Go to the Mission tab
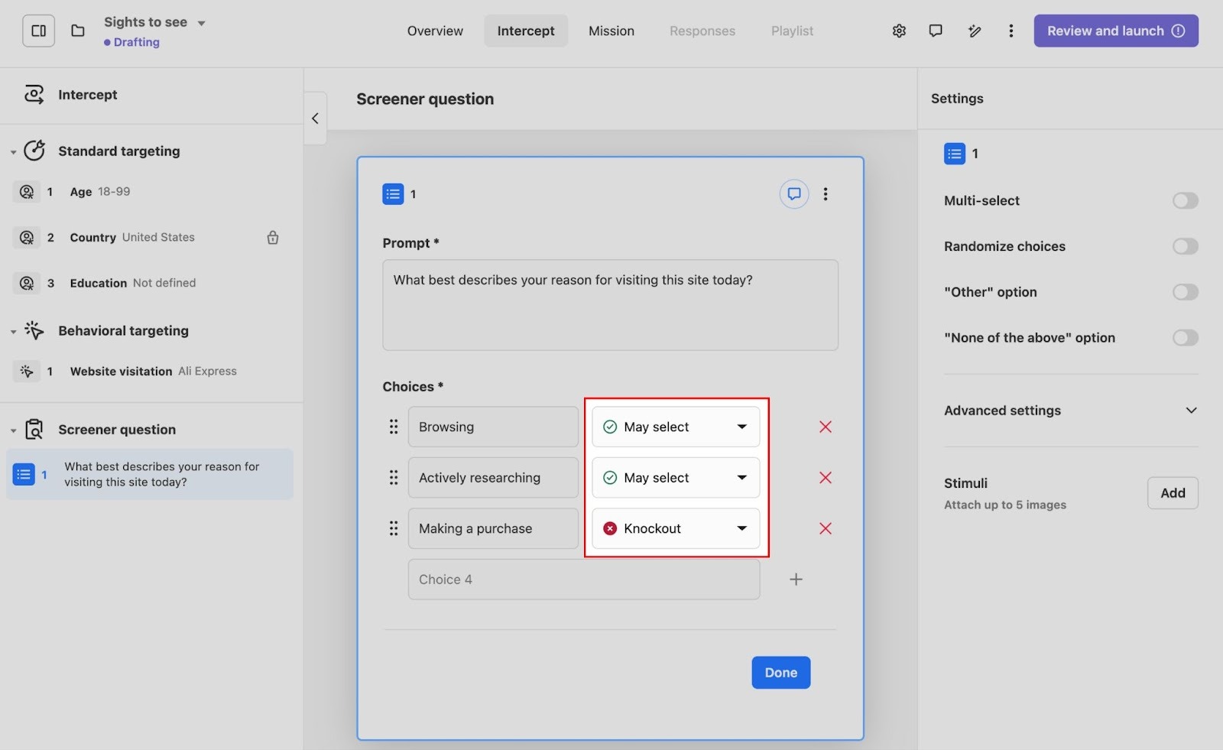Viewport: 1223px width, 750px height. coord(611,31)
